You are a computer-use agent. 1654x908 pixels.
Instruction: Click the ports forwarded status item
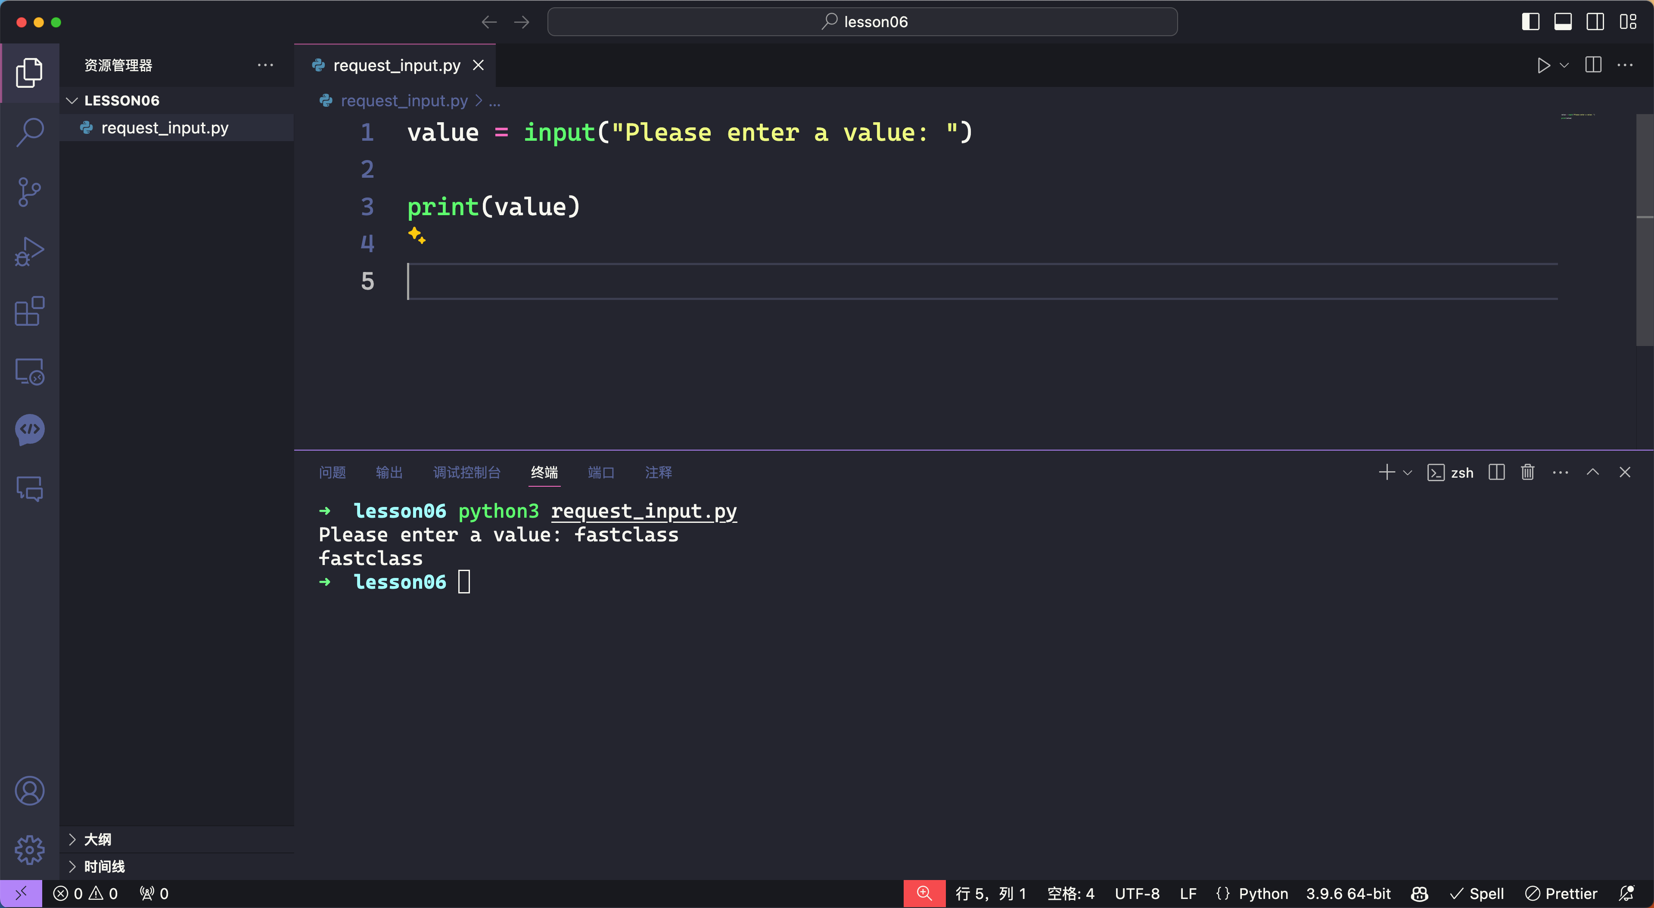(155, 893)
